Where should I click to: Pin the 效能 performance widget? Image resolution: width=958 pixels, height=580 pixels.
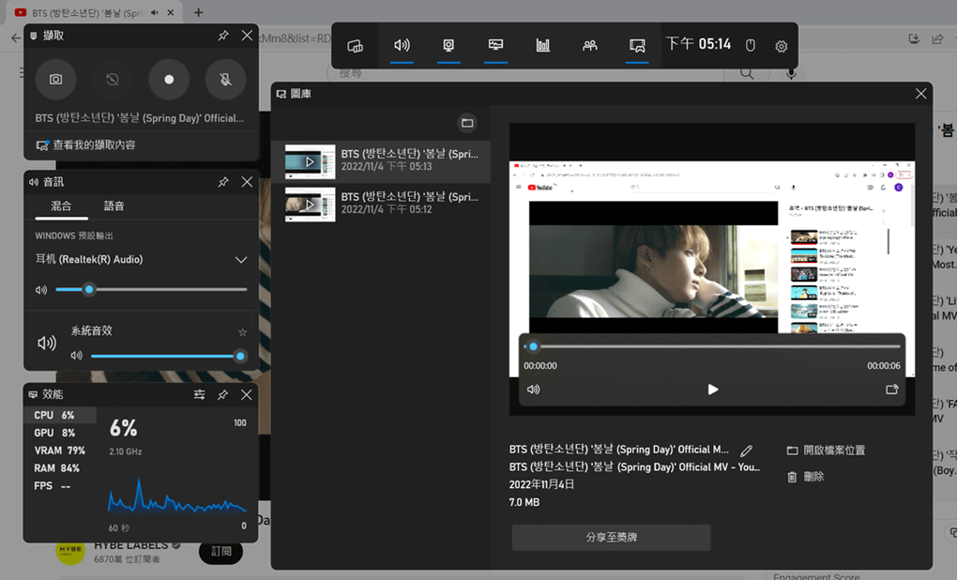223,395
